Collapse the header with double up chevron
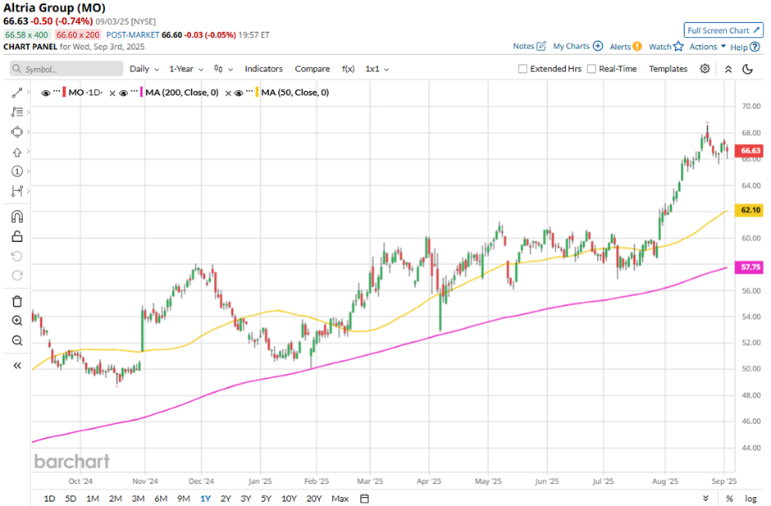Screen dimensions: 771x506 pos(728,70)
